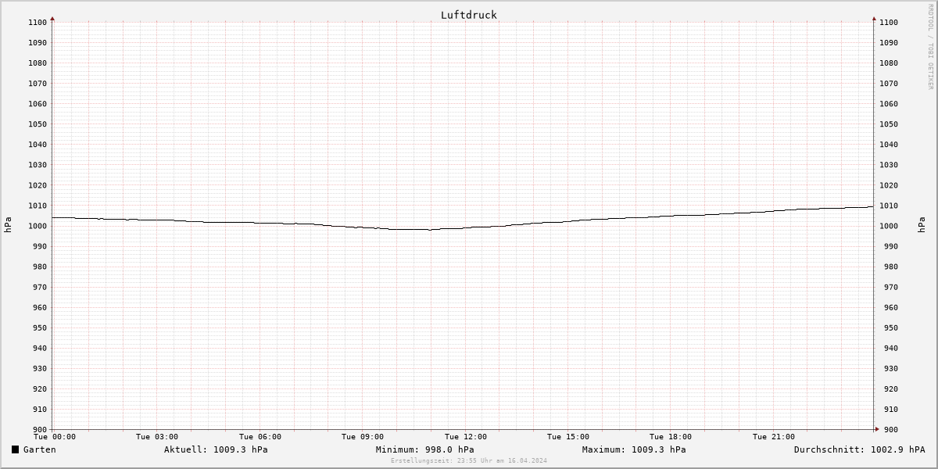This screenshot has width=938, height=469.
Task: Click the Luftdruck chart title
Action: (469, 15)
